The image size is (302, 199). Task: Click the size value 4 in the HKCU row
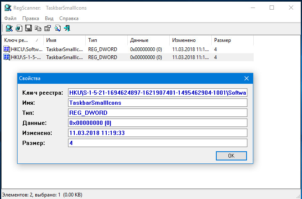tap(215, 49)
